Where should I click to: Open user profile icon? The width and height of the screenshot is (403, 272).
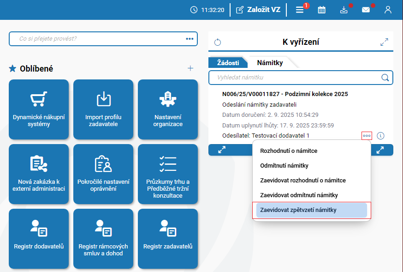pyautogui.click(x=388, y=10)
